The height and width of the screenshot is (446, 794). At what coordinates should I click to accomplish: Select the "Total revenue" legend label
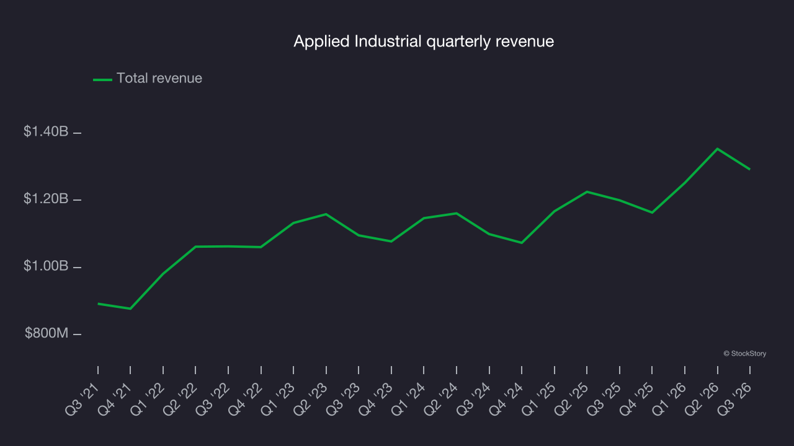point(159,78)
